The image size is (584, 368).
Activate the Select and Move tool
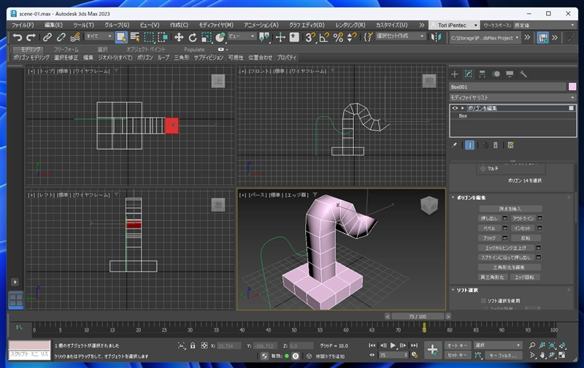click(179, 37)
